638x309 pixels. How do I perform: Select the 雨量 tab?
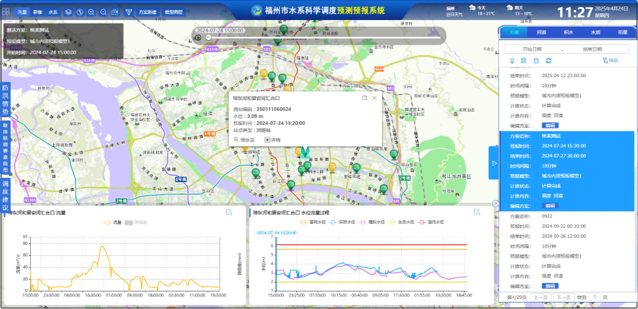coord(623,32)
